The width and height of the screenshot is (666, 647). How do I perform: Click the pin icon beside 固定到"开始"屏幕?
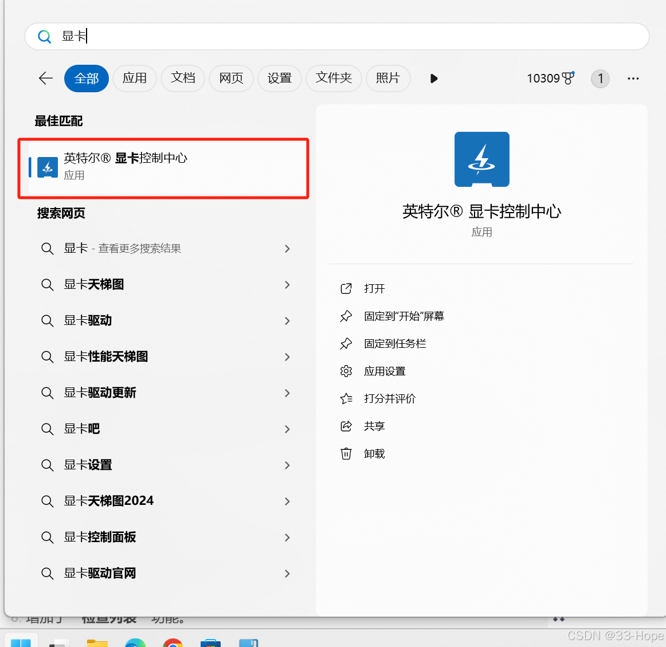coord(346,316)
